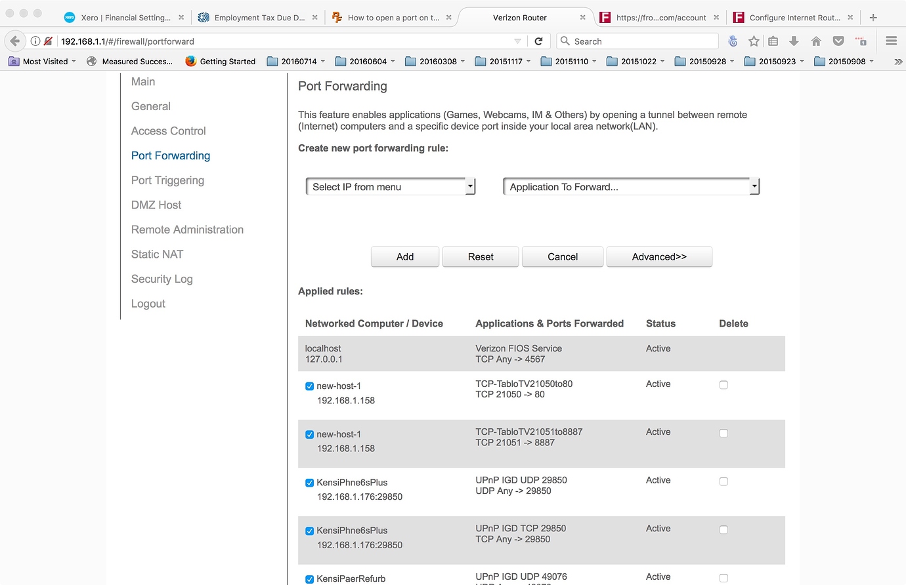Screen dimensions: 906x585
Task: Open Port Triggering section
Action: (x=167, y=180)
